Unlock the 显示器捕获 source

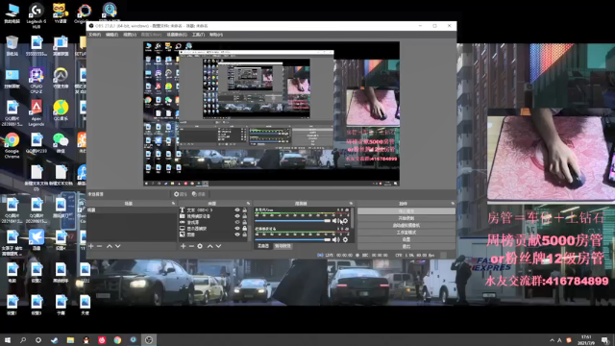tap(245, 229)
